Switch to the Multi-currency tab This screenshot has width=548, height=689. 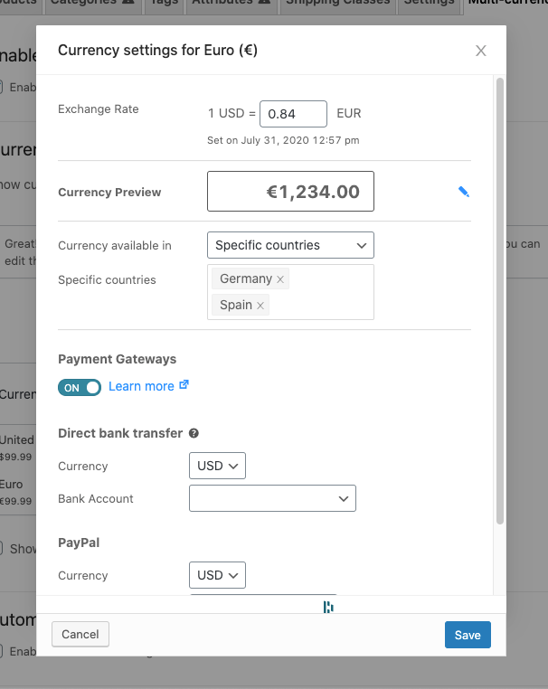(506, 5)
